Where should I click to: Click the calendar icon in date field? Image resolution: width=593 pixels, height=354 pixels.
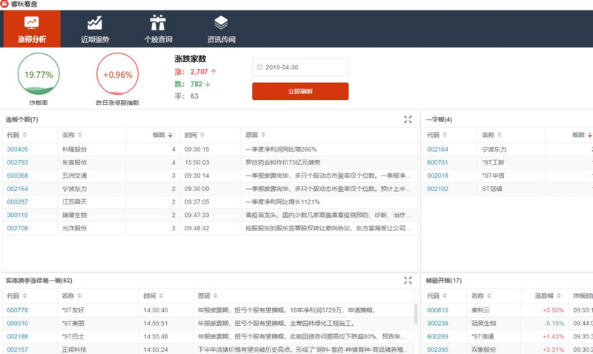tap(260, 67)
